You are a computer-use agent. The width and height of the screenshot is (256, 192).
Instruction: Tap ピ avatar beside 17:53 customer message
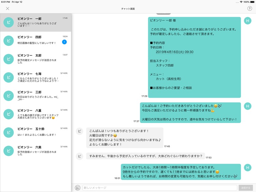pyautogui.click(x=80, y=156)
